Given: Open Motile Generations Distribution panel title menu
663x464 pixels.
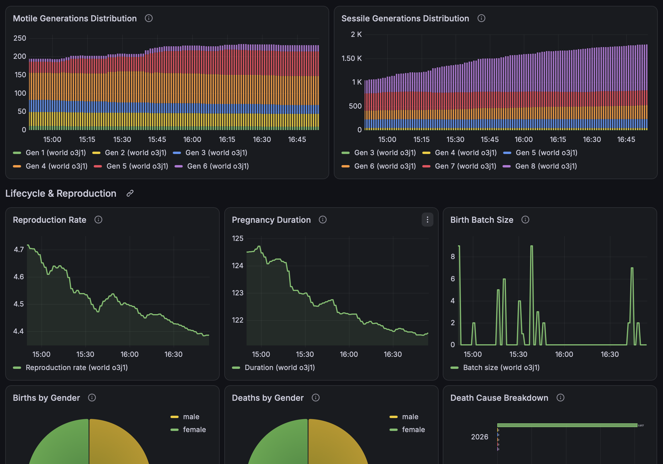Looking at the screenshot, I should pos(75,18).
